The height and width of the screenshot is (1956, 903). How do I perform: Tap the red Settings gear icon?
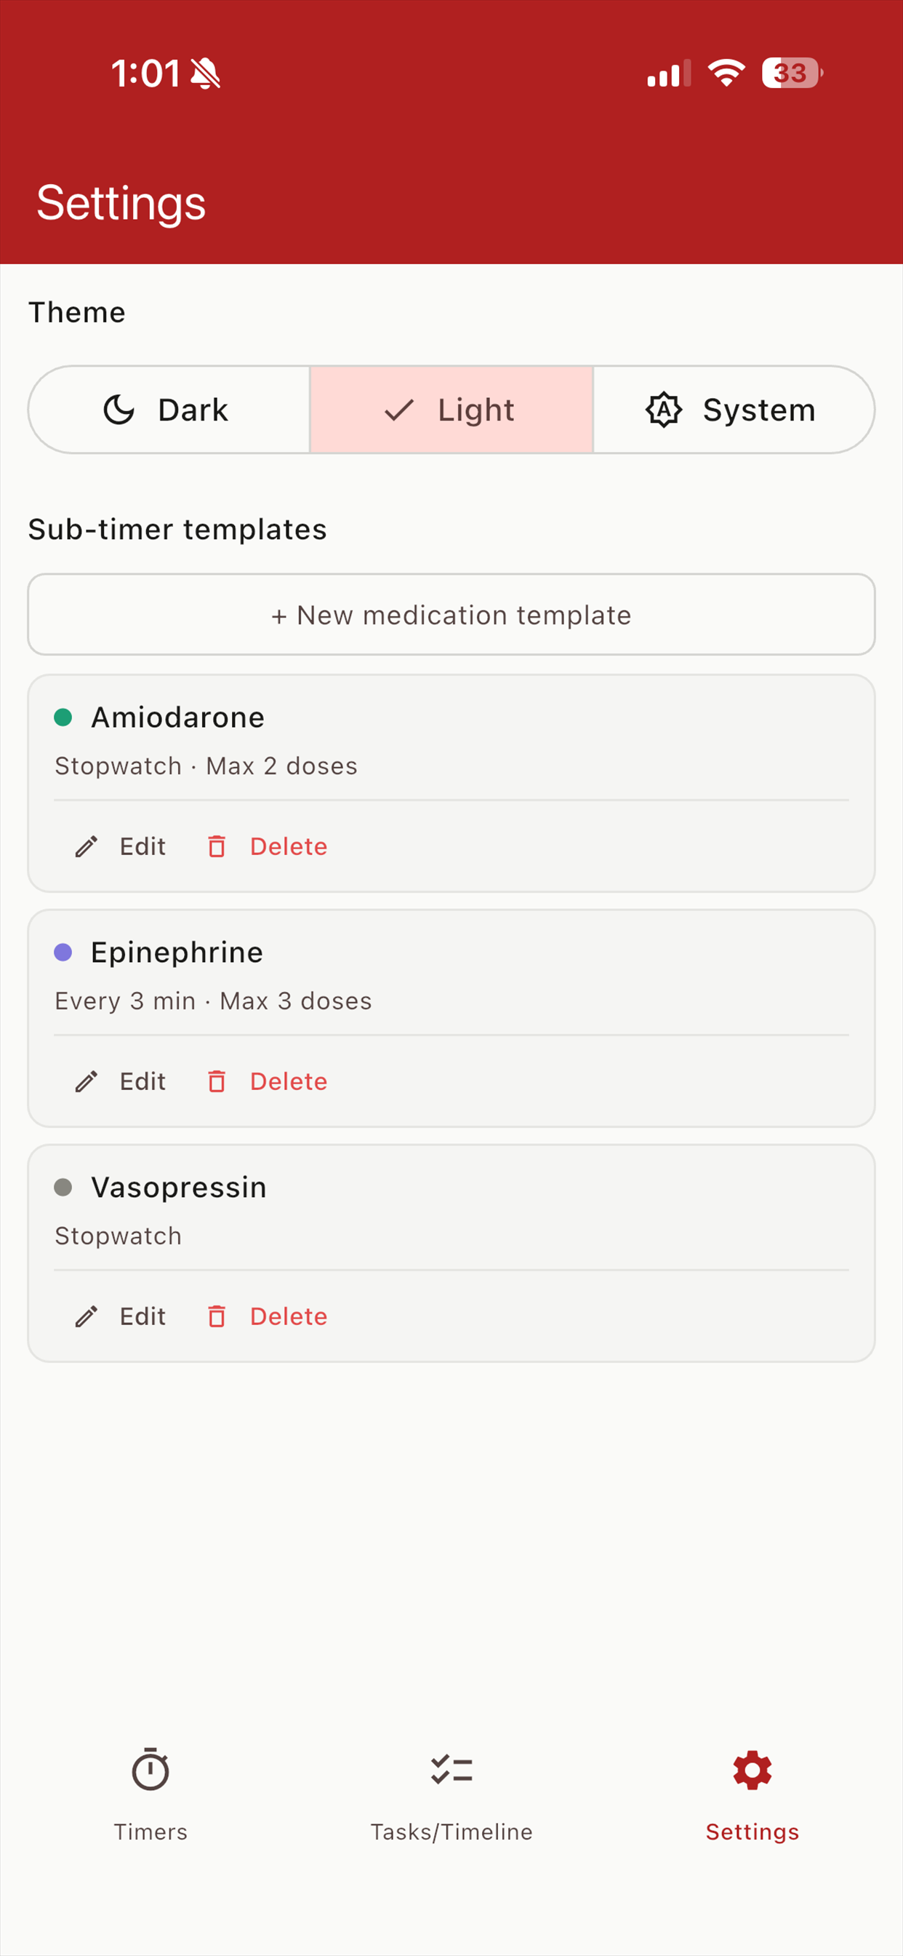(752, 1770)
